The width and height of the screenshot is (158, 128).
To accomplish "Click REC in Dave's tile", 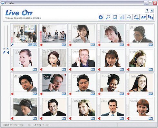I will click(93, 69).
